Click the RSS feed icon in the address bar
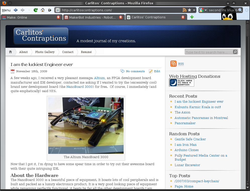250x191 pixels. 184,10
